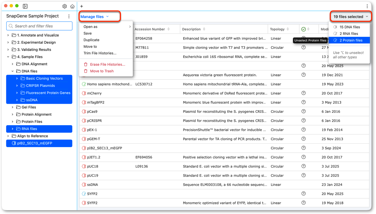Screen dimensions: 376x214
Task: Open SnapGene Sample Project options menu
Action: [69, 16]
